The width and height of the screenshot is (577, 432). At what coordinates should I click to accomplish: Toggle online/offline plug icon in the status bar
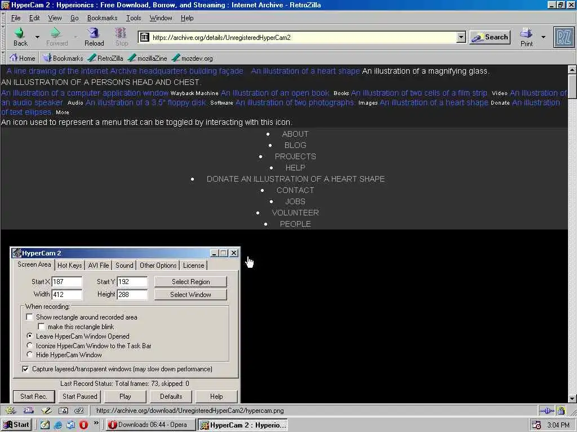tap(547, 411)
